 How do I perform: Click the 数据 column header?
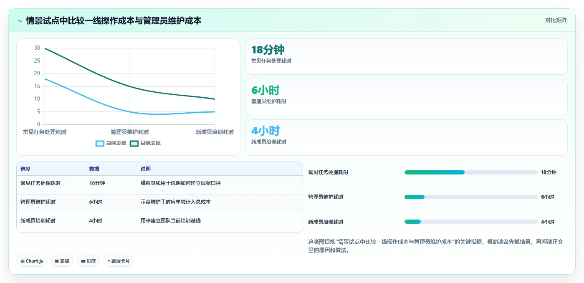(x=94, y=169)
